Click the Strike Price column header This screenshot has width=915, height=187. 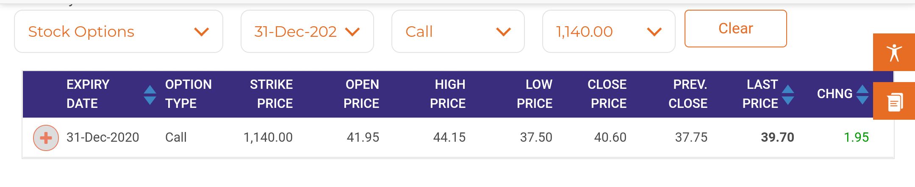[x=271, y=94]
